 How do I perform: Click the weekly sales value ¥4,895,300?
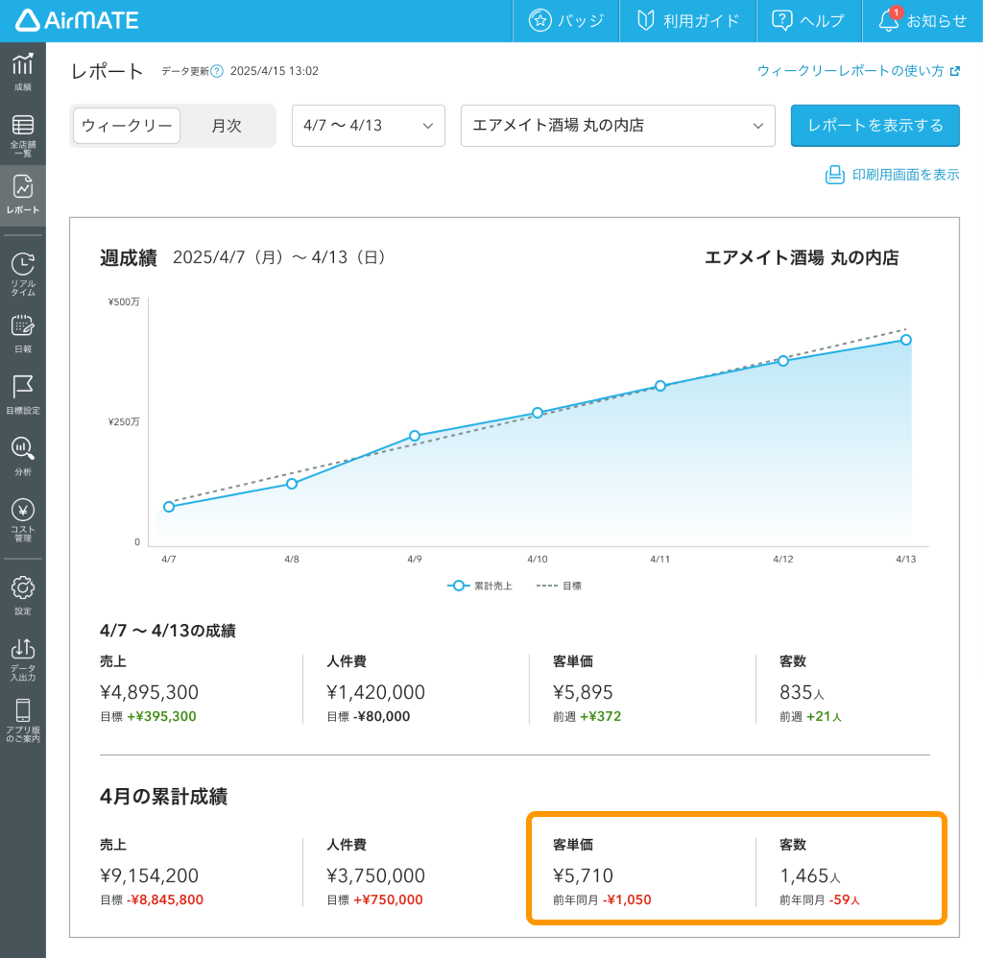(x=149, y=692)
